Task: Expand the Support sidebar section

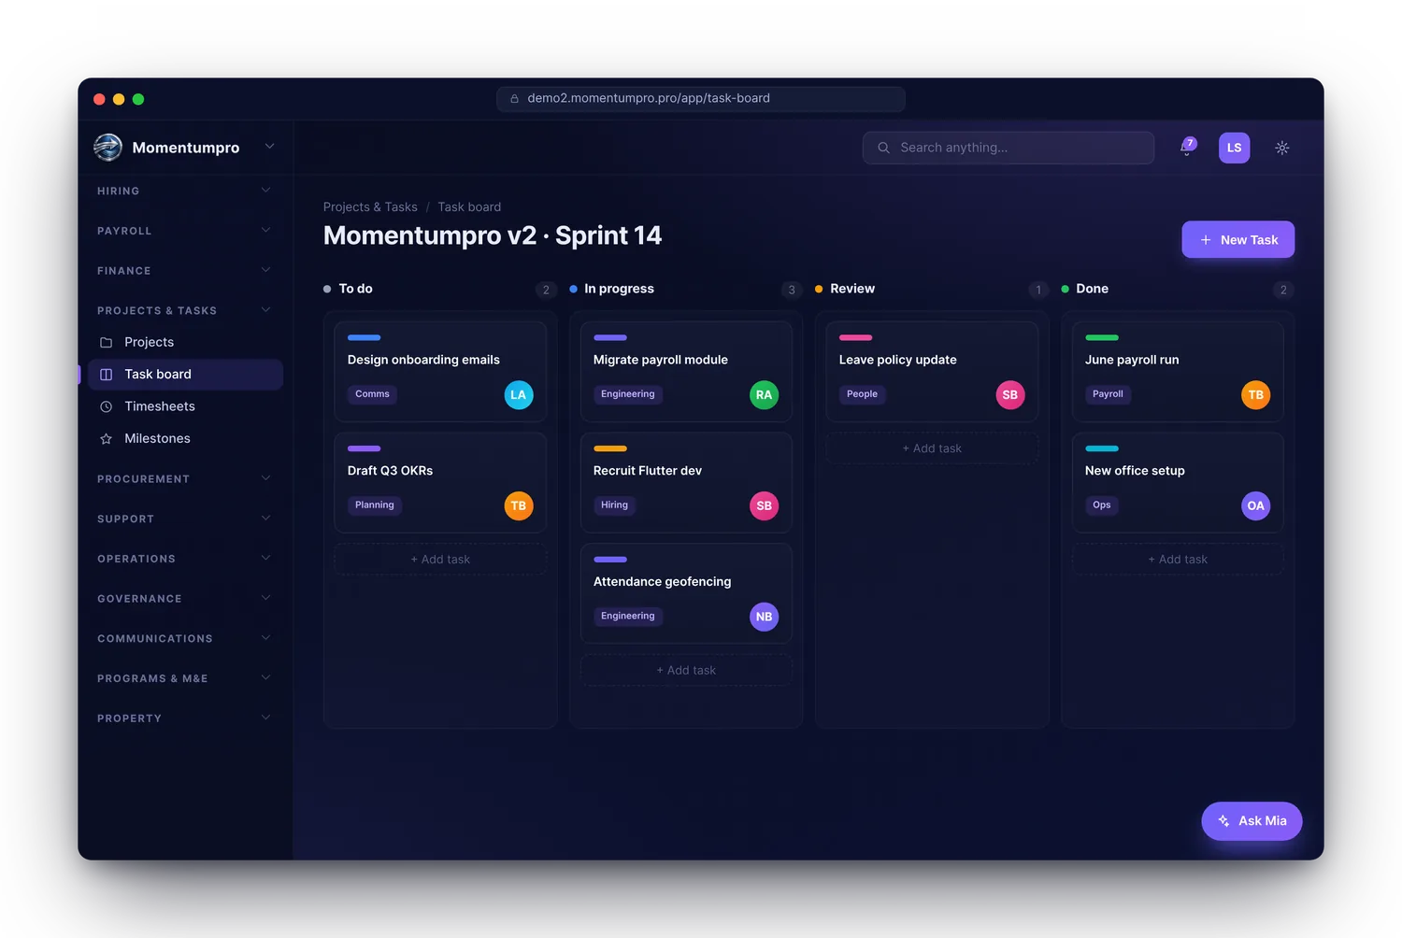Action: 184,519
